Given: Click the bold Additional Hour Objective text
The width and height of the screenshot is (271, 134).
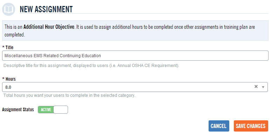Looking at the screenshot, I should point(49,27).
